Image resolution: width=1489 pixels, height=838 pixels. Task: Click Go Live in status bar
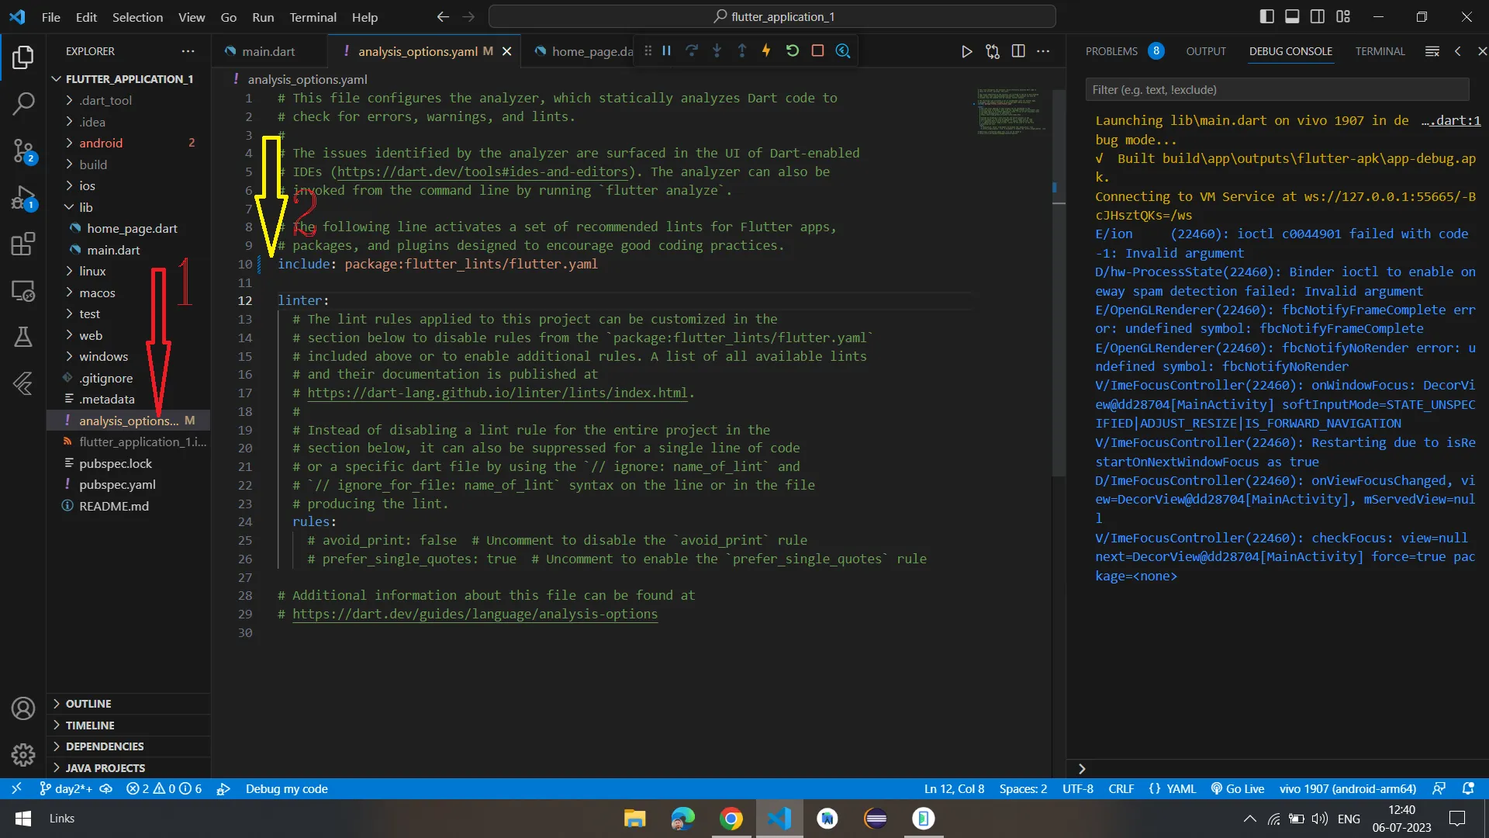[1238, 788]
